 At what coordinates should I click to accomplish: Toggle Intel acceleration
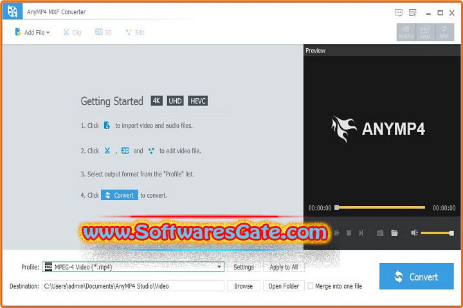tap(425, 32)
